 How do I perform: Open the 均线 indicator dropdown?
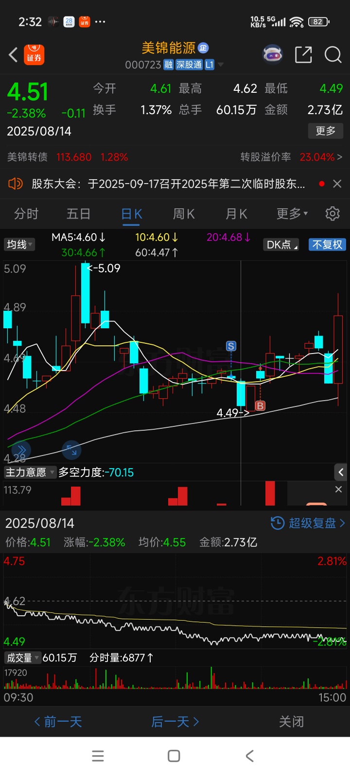(x=19, y=244)
